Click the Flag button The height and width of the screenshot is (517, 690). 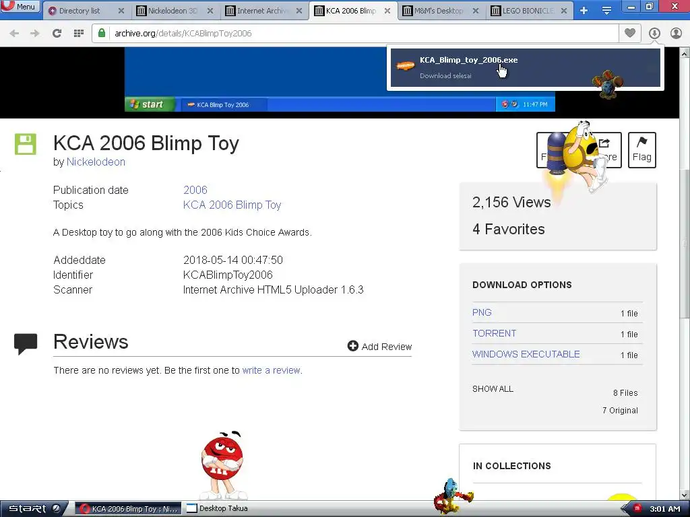click(641, 150)
